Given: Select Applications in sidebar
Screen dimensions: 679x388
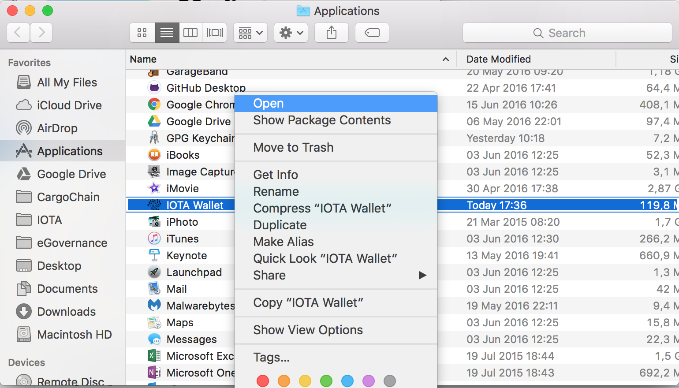Looking at the screenshot, I should [x=63, y=151].
